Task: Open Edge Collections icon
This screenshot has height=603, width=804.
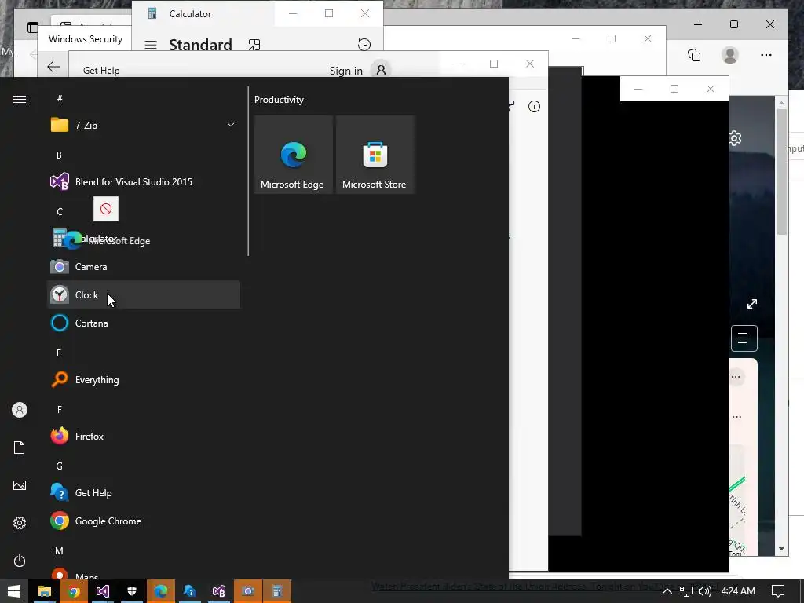Action: pos(694,55)
